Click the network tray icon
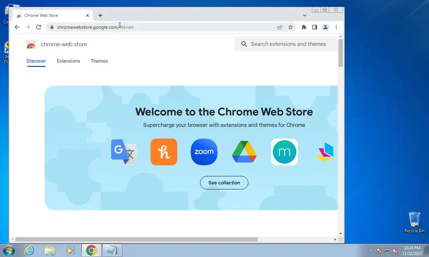Viewport: 429px width, 257px height. pyautogui.click(x=387, y=251)
